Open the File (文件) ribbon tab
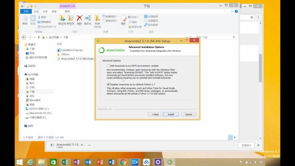Screen dimensions: 295x166 (26, 11)
